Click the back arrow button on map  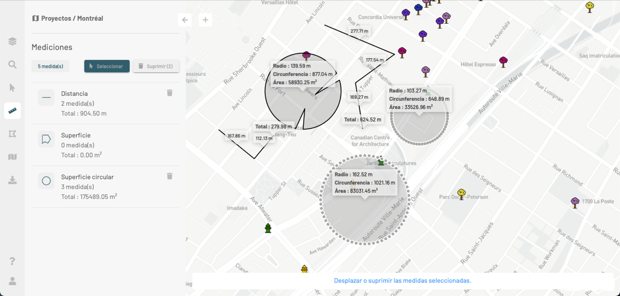(x=185, y=20)
